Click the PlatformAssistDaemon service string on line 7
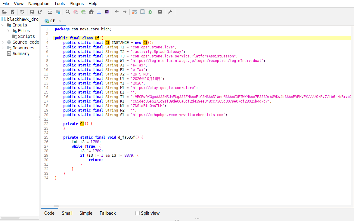354x221 pixels. [183, 56]
